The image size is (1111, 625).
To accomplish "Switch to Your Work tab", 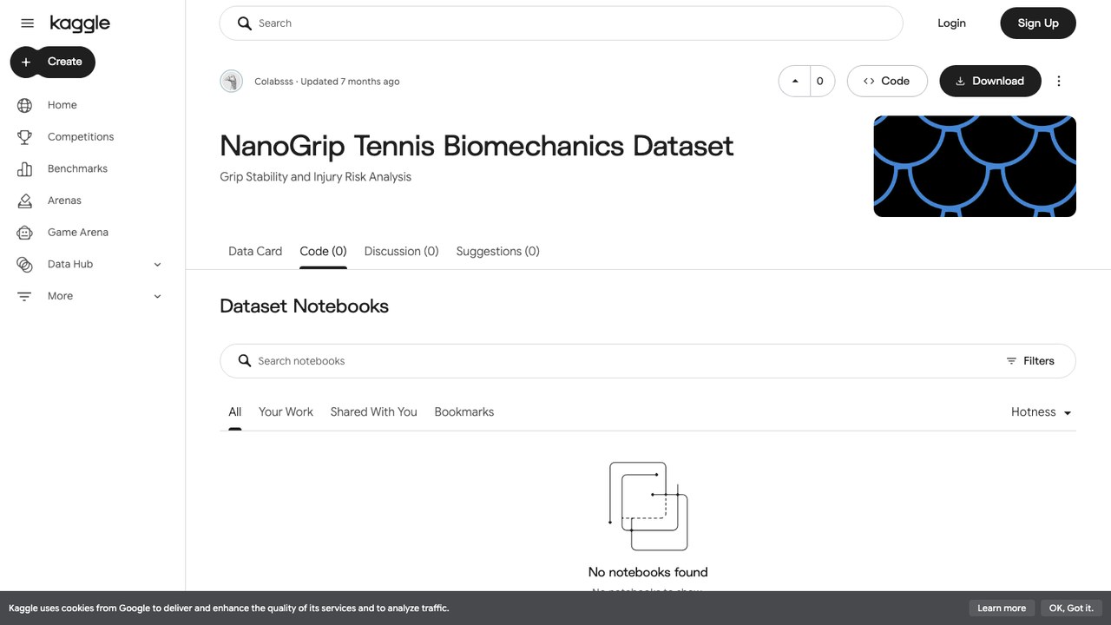I will tap(286, 412).
